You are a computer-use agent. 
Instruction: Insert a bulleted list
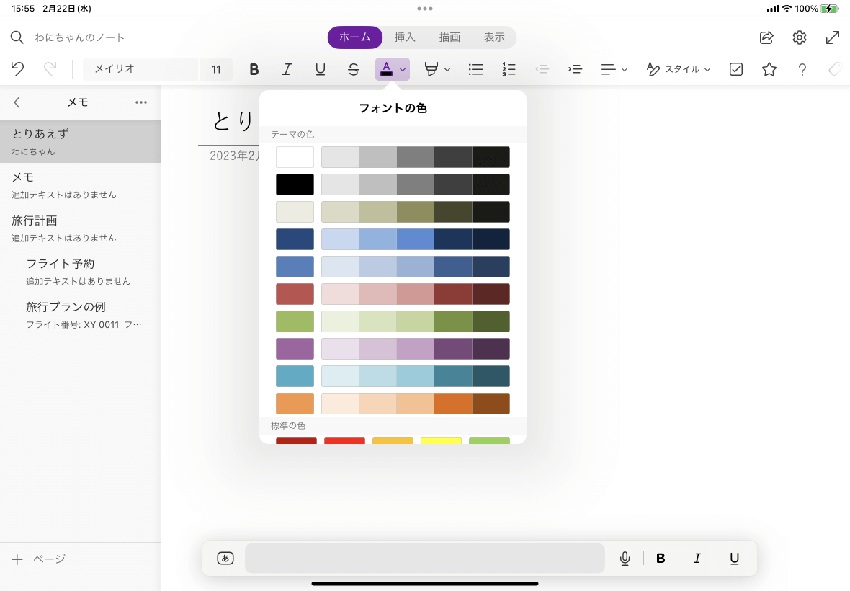[475, 69]
